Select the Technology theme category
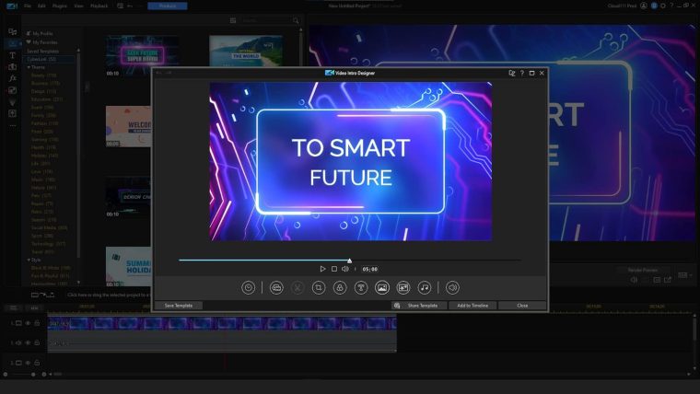 click(x=48, y=244)
